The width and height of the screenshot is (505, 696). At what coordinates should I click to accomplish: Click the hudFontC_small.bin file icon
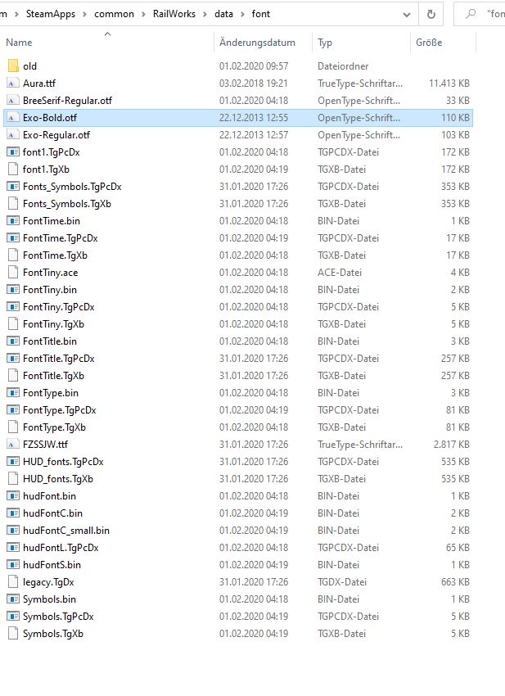point(13,531)
